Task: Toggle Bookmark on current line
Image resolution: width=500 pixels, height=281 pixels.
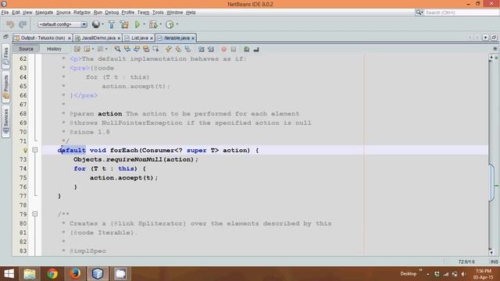Action: 187,49
